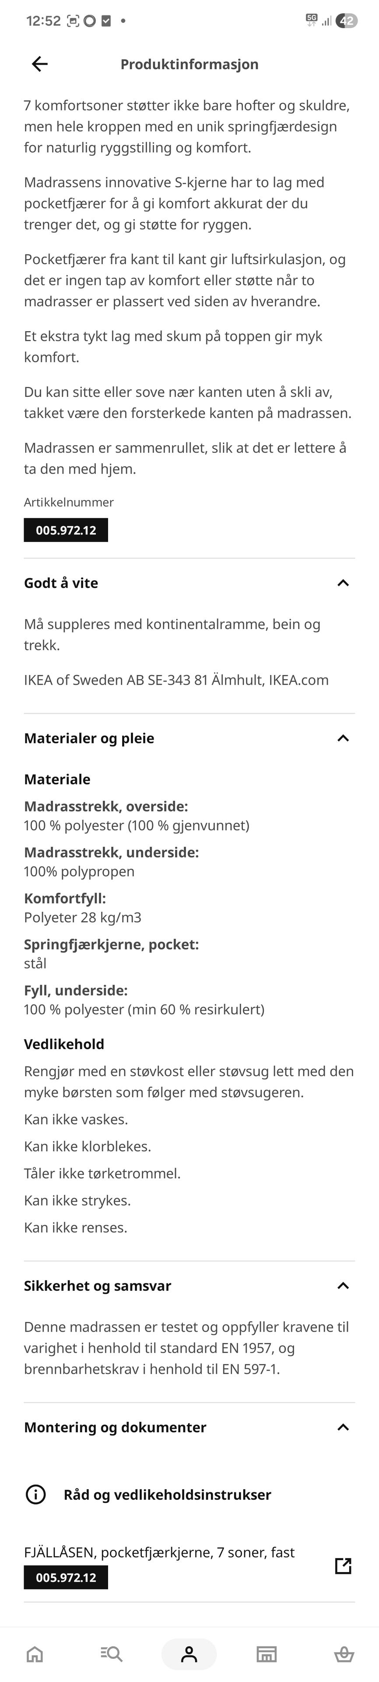Open FJÄLLÅSEN pocketfjærkjerne document link
This screenshot has width=379, height=1682.
159,1552
